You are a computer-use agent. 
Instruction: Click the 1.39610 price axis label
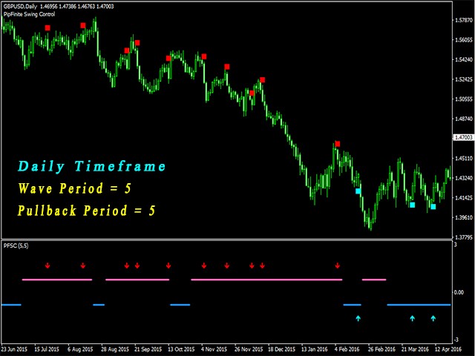[464, 217]
